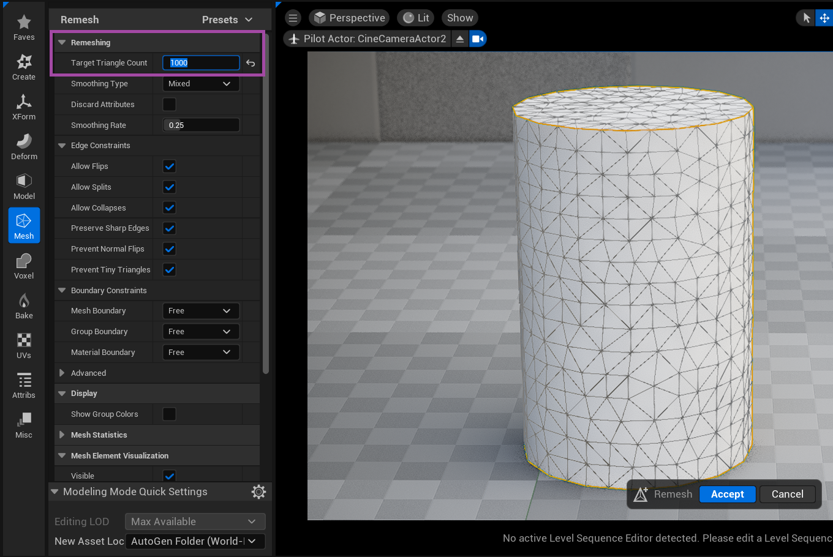Select the Mesh category in the modeling sidebar

click(x=24, y=225)
